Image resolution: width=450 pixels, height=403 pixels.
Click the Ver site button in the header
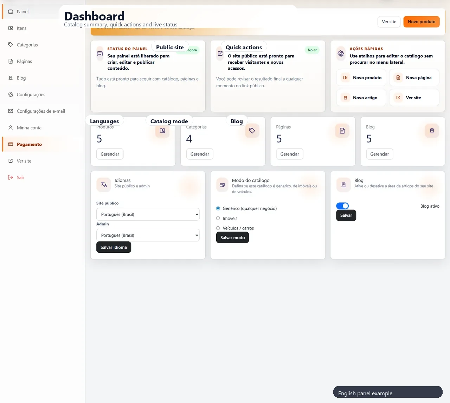pyautogui.click(x=389, y=21)
